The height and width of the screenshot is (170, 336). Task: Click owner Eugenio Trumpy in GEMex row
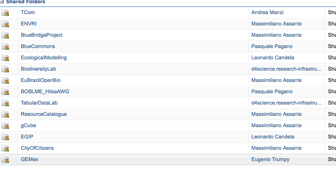pos(270,159)
